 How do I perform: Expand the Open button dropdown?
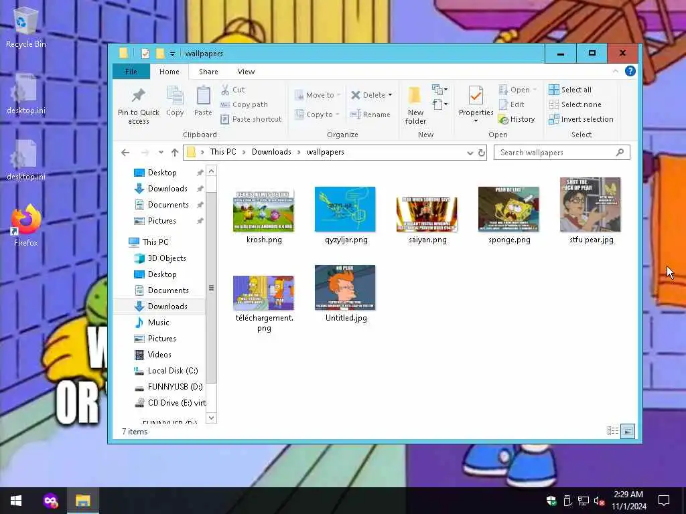(x=535, y=90)
